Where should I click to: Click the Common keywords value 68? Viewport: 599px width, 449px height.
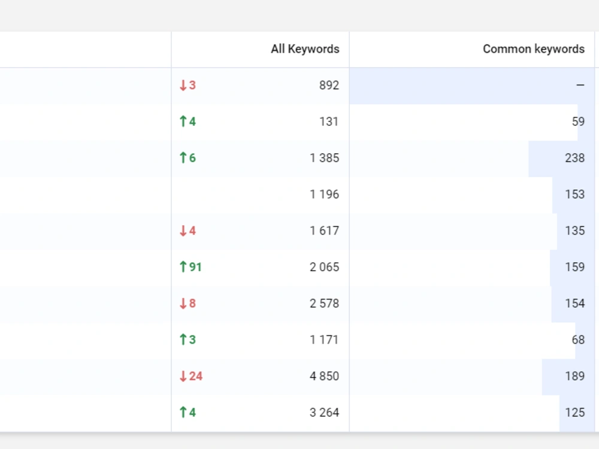pos(578,339)
